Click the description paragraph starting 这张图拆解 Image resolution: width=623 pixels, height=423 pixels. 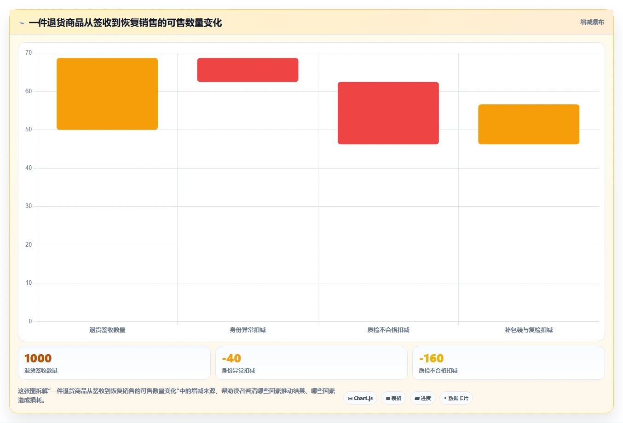[x=177, y=395]
